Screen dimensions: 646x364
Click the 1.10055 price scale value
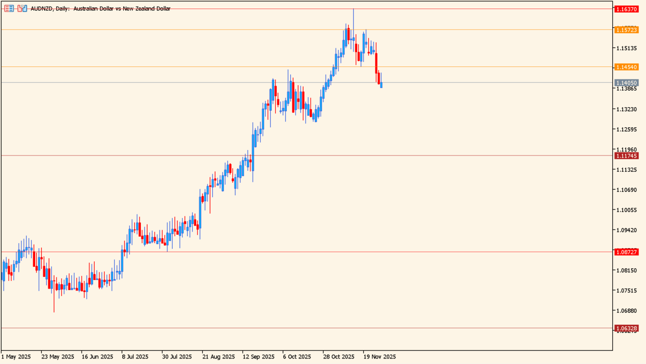pos(627,210)
